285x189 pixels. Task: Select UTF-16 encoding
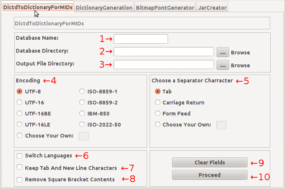point(20,103)
